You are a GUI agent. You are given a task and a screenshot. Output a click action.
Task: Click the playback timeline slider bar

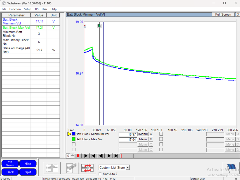(180, 156)
